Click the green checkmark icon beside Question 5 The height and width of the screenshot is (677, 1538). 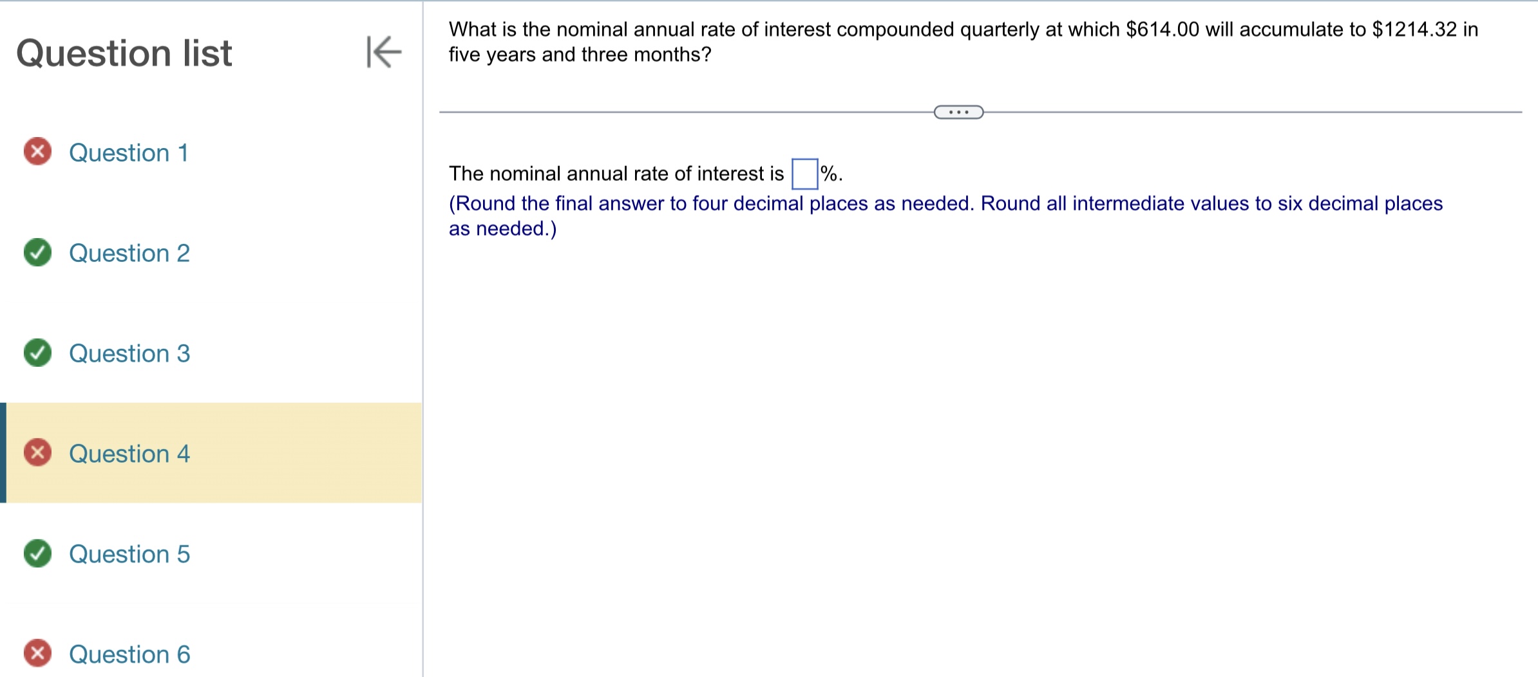tap(37, 554)
